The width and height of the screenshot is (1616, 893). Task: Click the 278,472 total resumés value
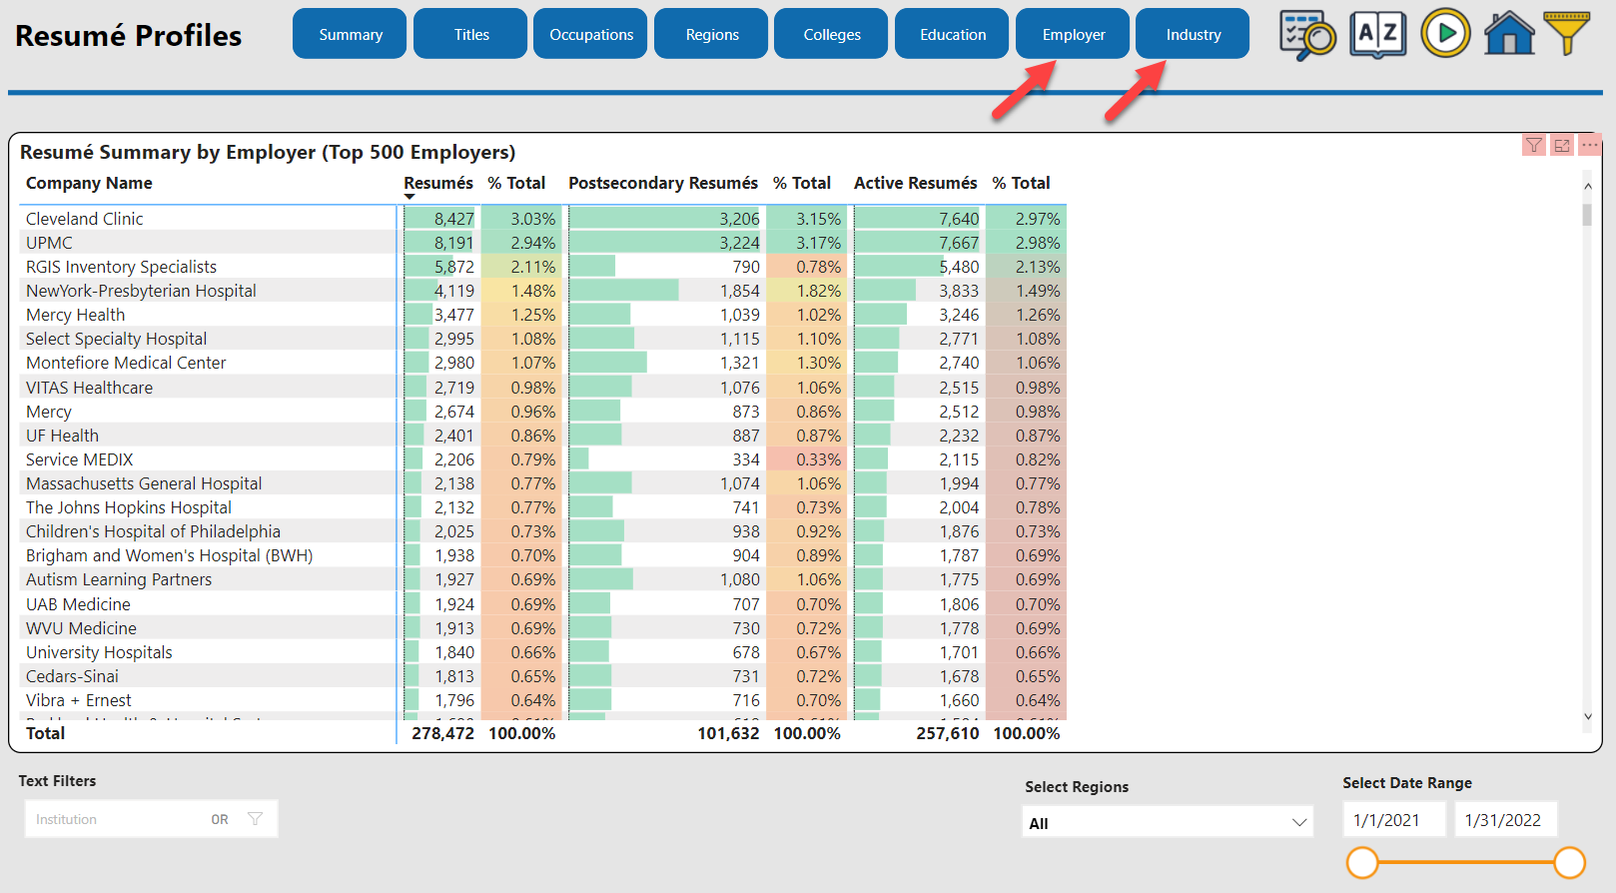click(443, 733)
